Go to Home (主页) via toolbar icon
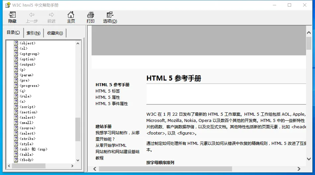 coord(71,15)
